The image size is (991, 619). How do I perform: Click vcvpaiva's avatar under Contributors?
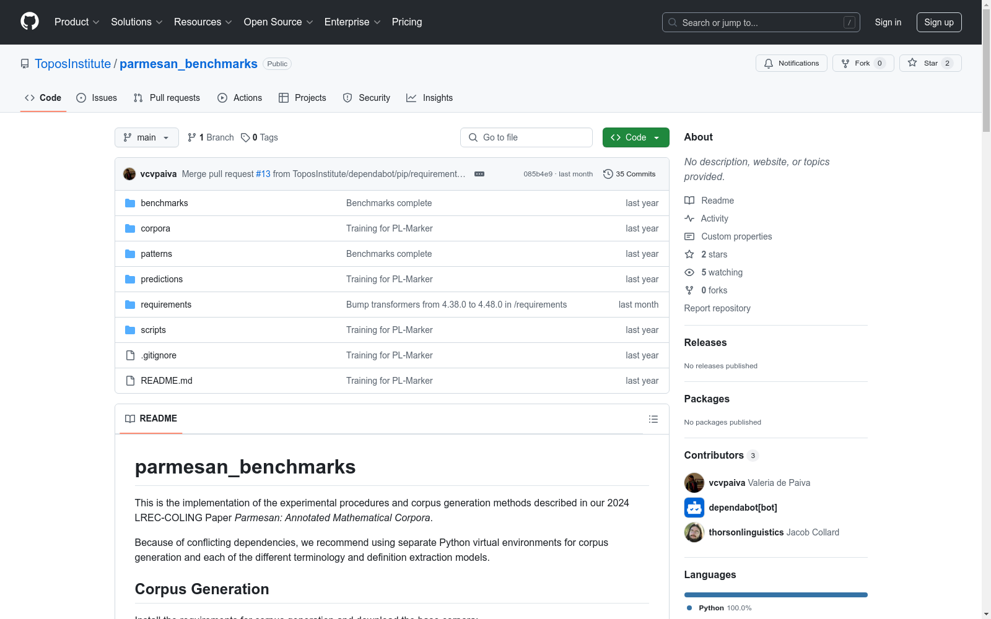[694, 483]
